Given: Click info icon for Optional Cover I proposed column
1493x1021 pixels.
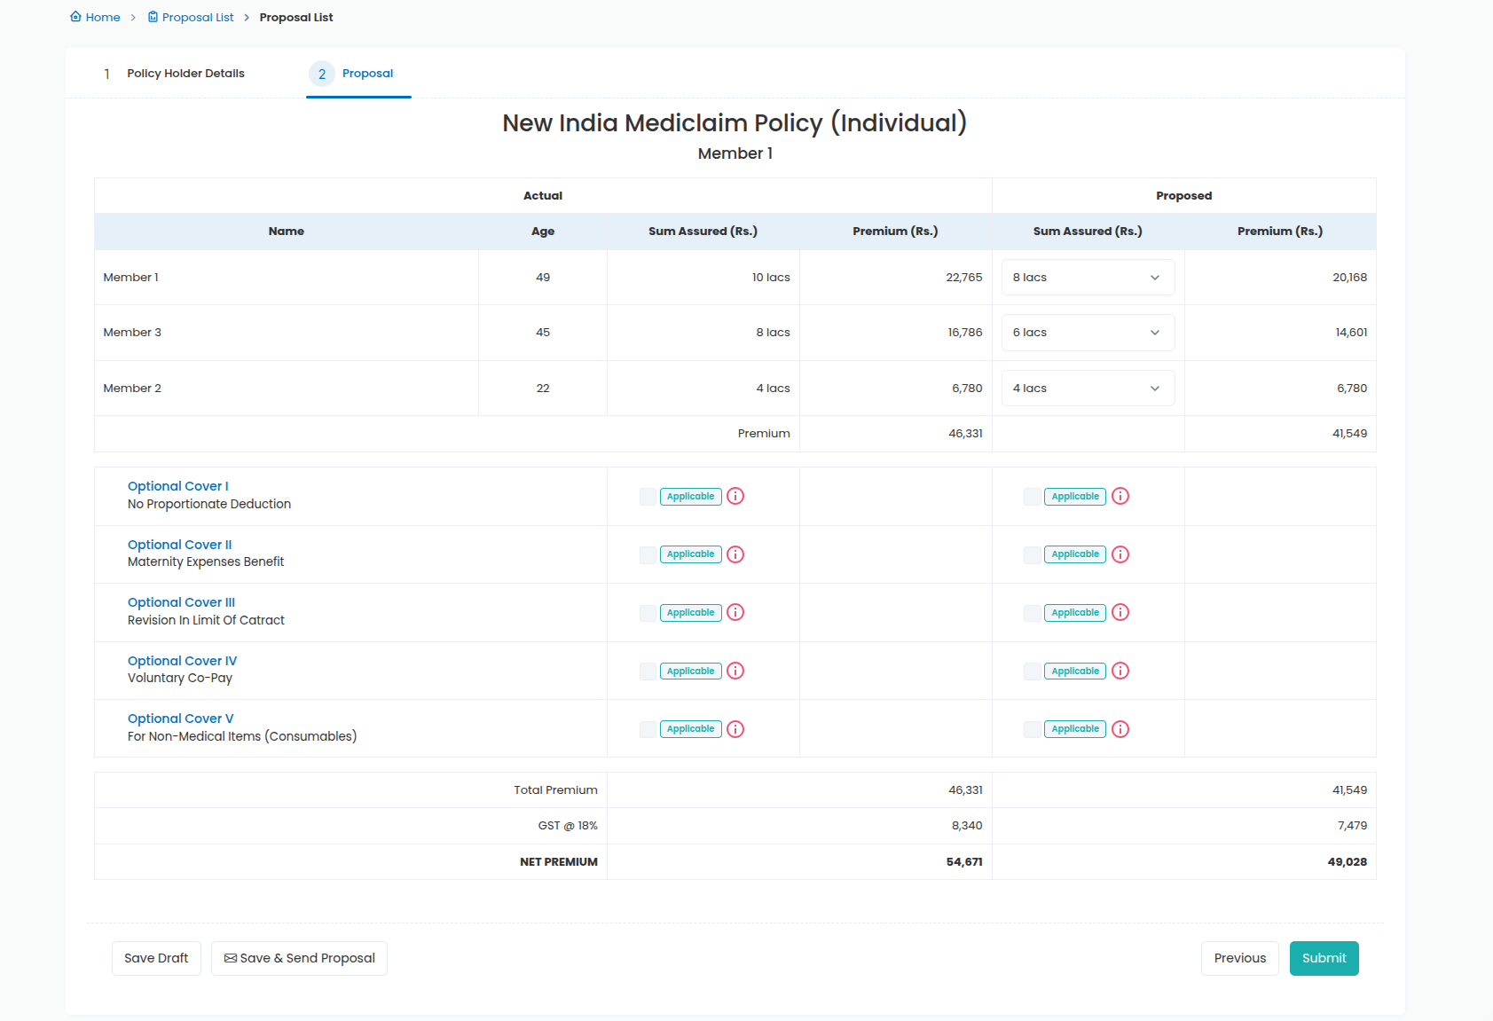Looking at the screenshot, I should pyautogui.click(x=1120, y=496).
